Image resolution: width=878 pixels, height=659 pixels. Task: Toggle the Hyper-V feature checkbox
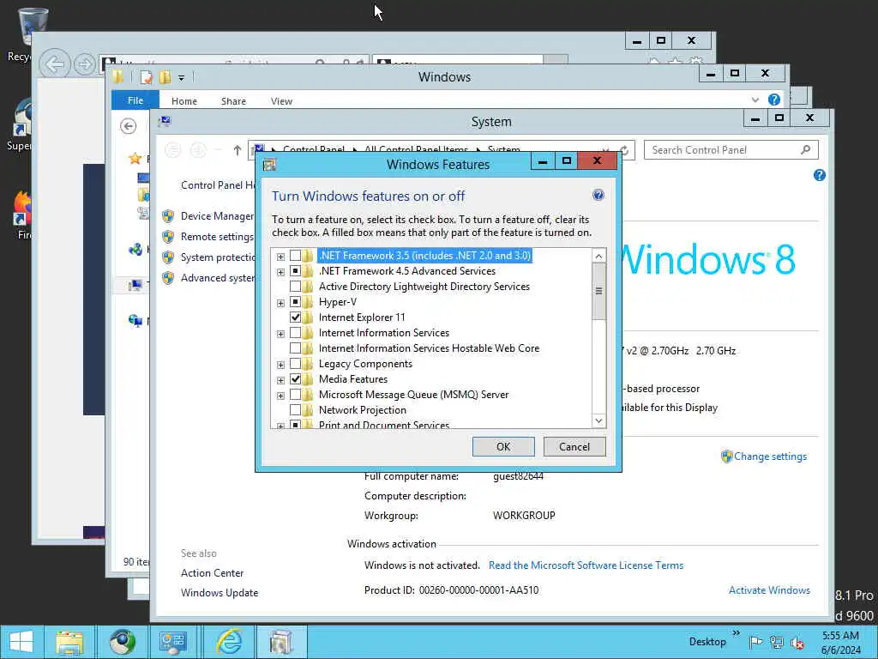pyautogui.click(x=295, y=302)
